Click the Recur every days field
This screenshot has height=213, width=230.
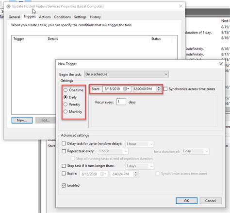pos(121,102)
